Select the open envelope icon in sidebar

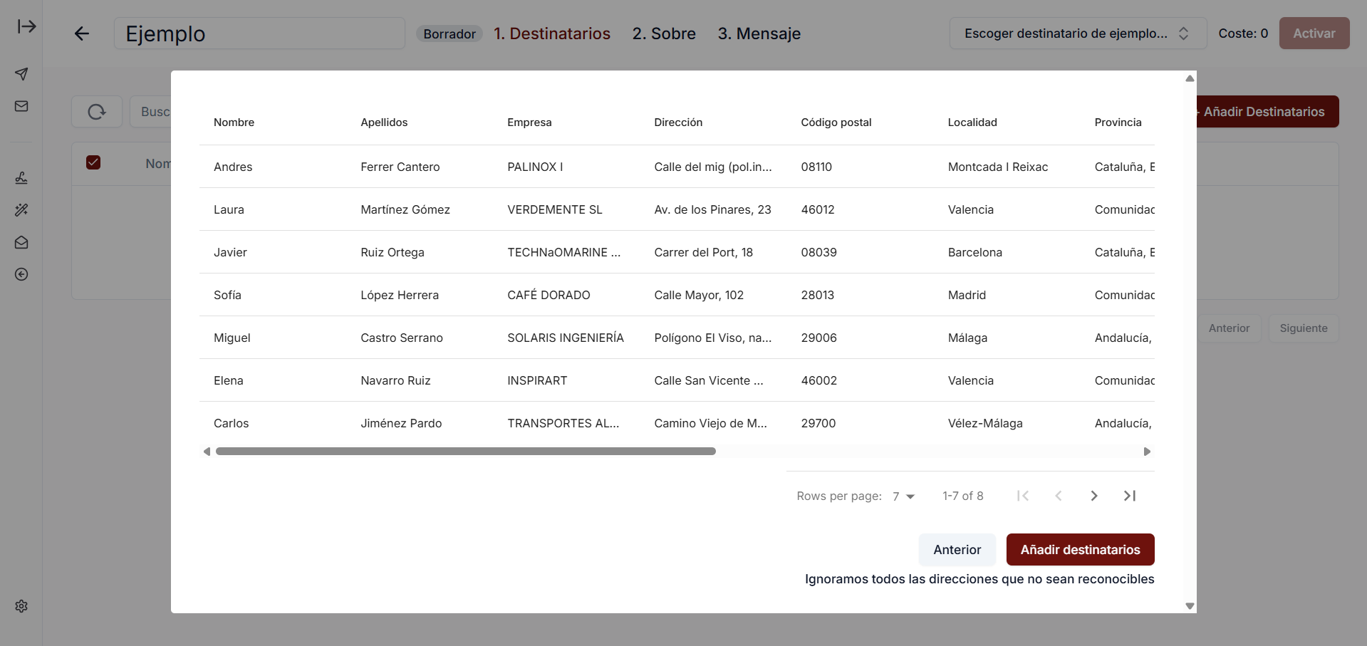(x=21, y=242)
